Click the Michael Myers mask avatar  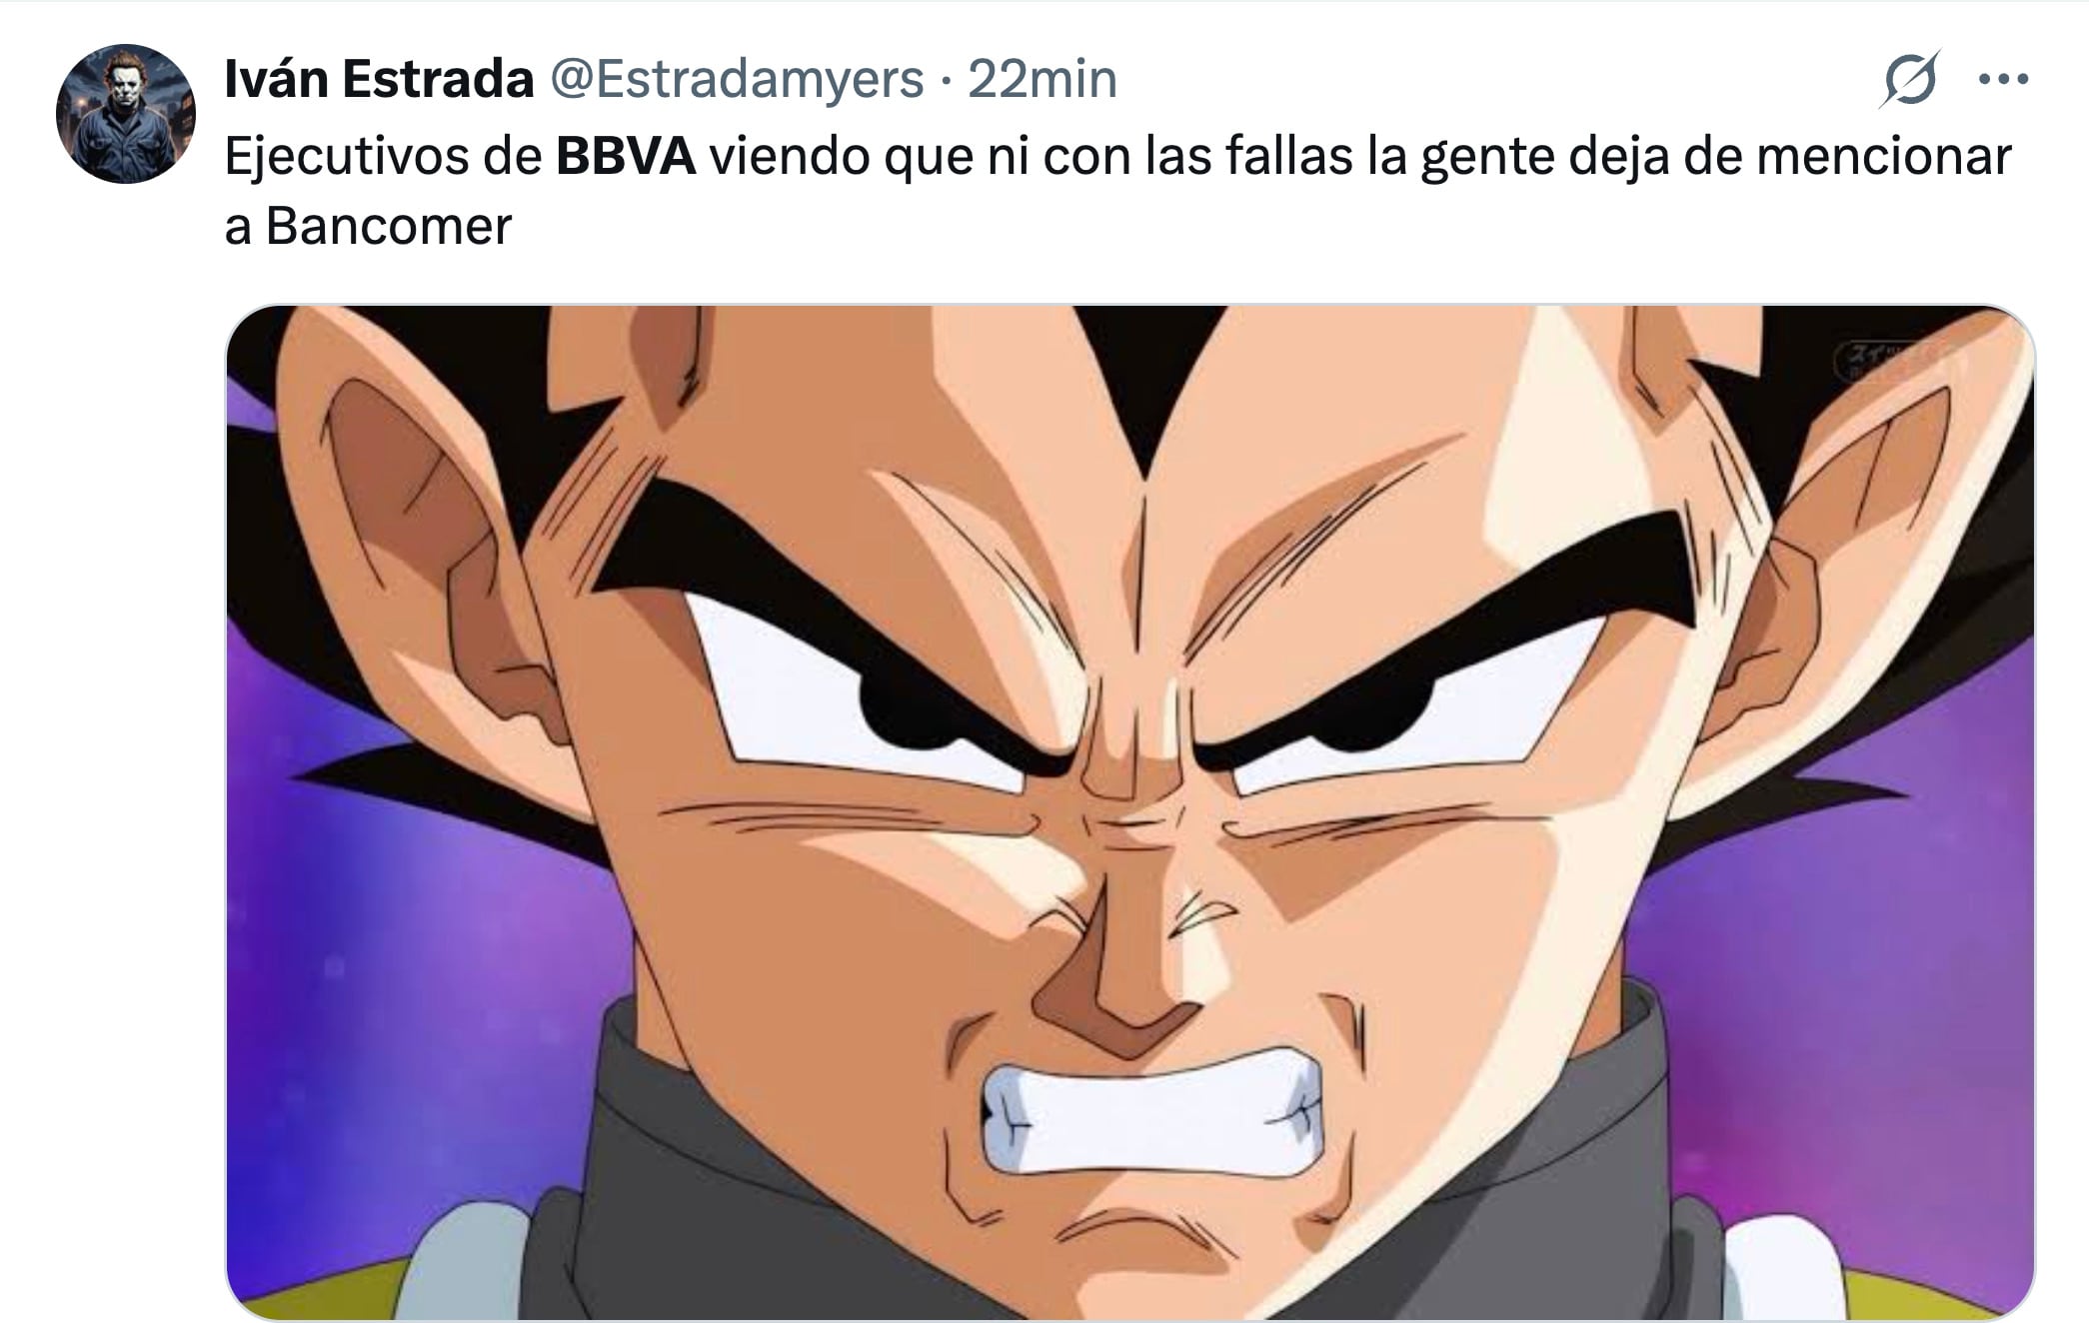click(x=125, y=113)
